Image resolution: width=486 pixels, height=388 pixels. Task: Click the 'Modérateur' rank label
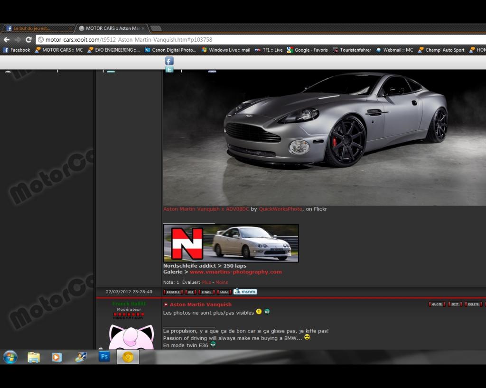129,309
